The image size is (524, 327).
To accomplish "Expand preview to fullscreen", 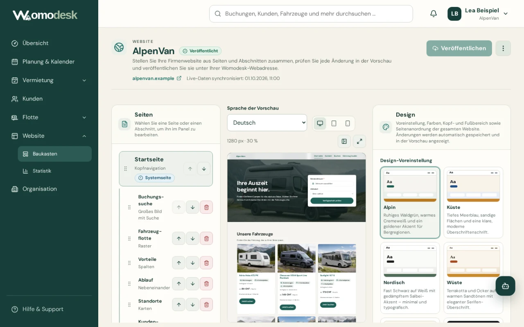I will (x=359, y=141).
